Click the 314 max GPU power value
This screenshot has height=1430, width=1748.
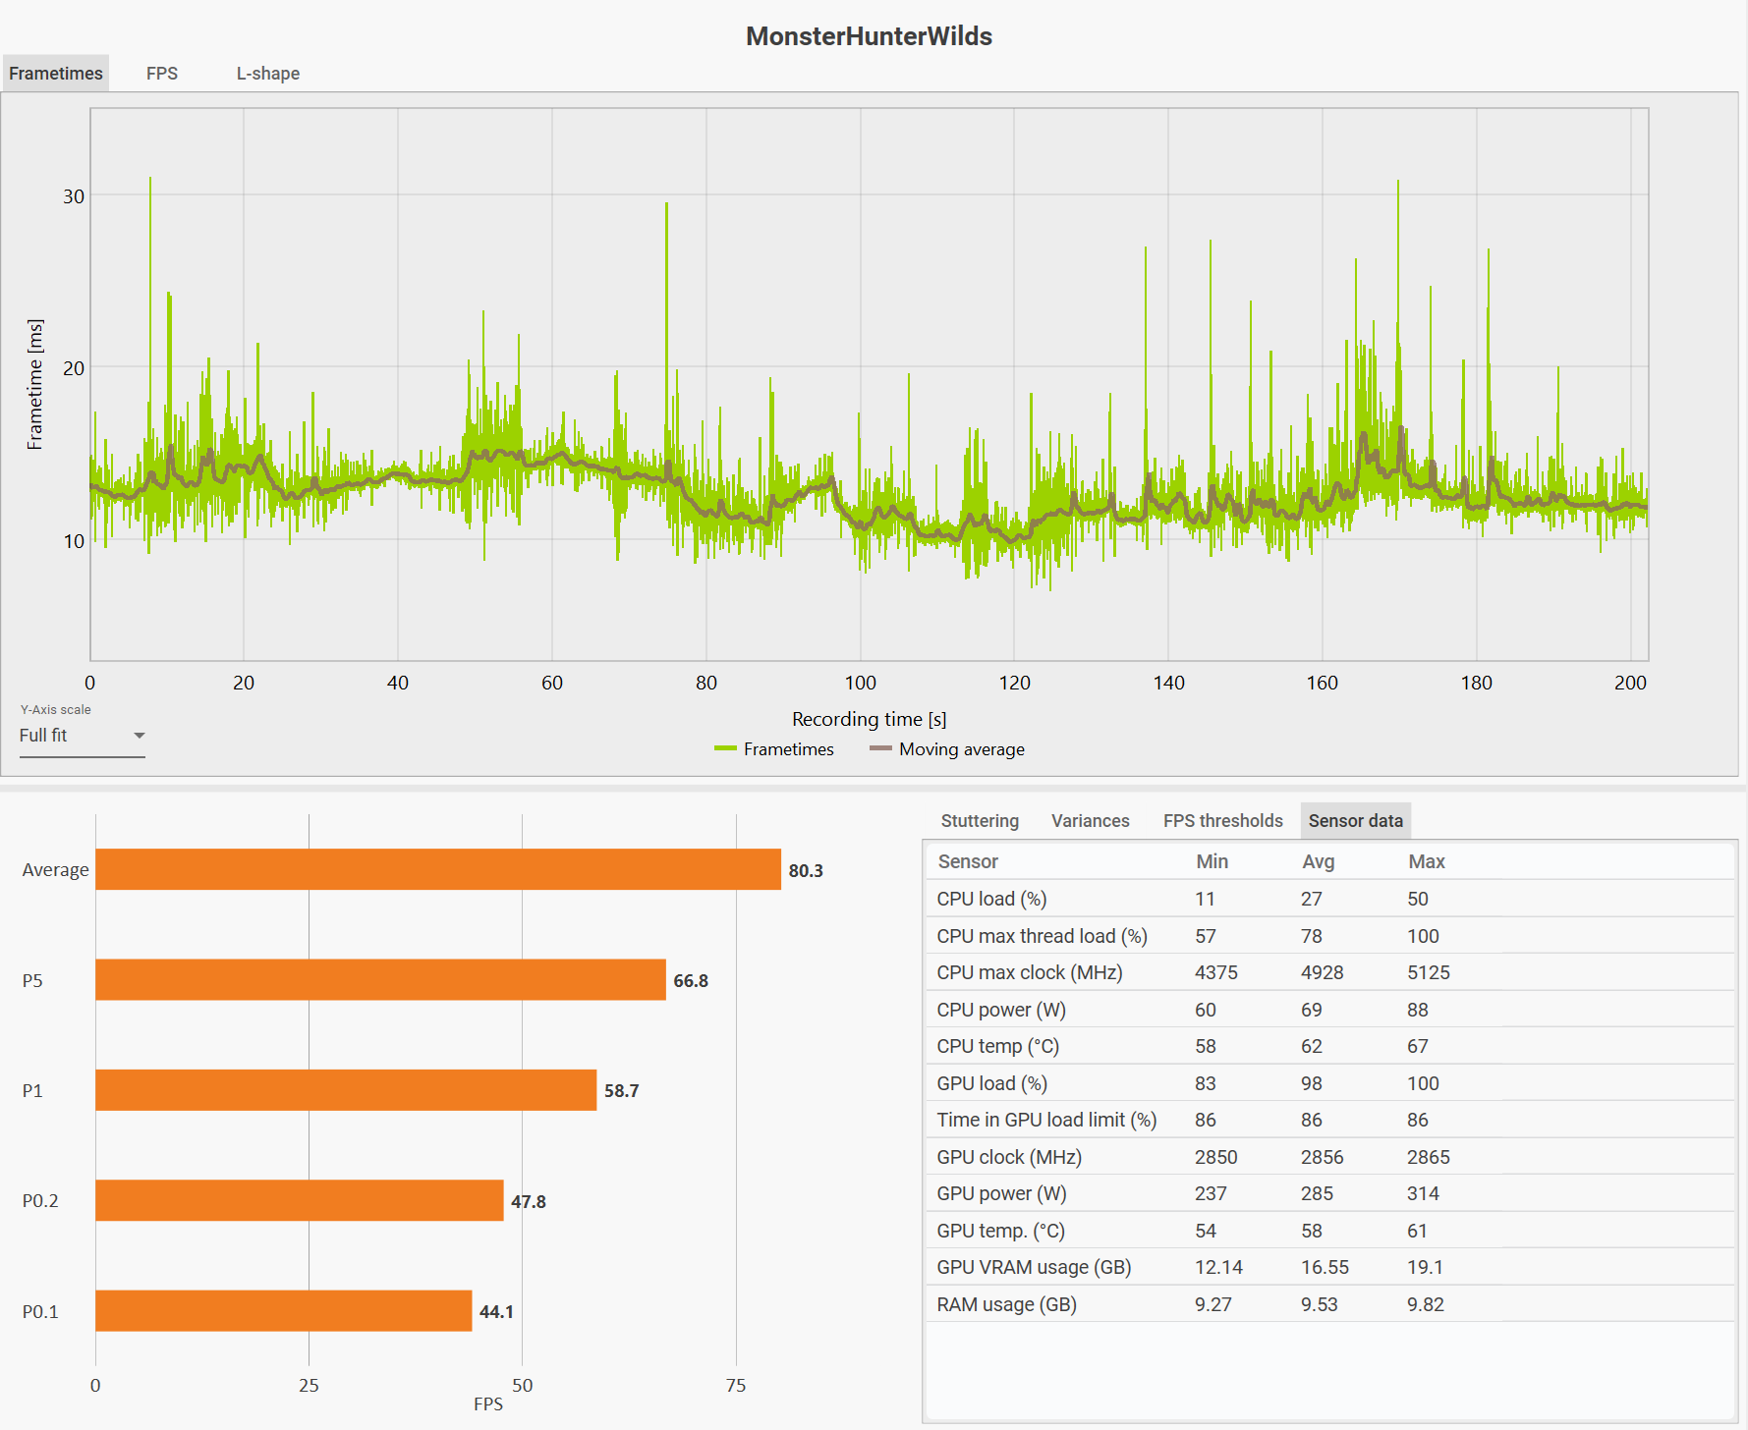[1423, 1193]
